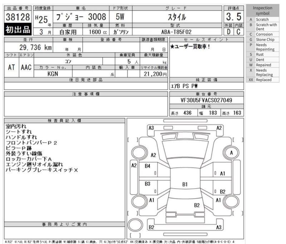
Task: Click chassis number VF30U5FVACS027049
Action: [x=206, y=100]
